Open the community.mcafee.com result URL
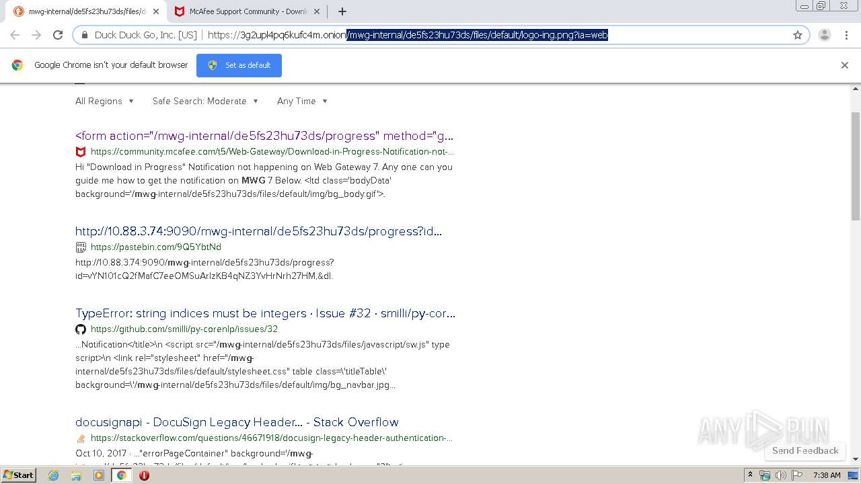The image size is (861, 484). click(x=272, y=152)
